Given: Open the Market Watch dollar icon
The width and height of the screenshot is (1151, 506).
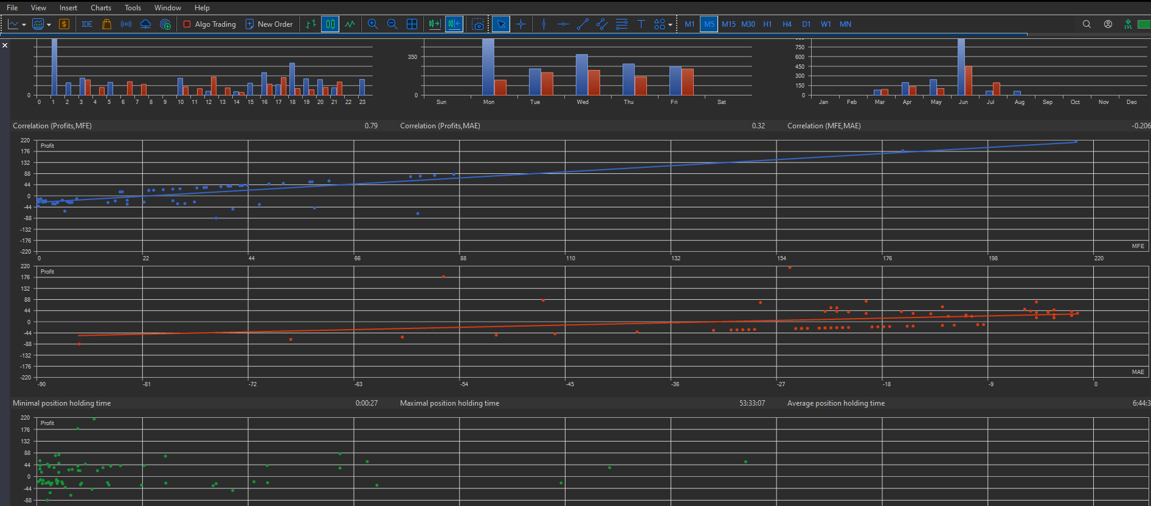Looking at the screenshot, I should (64, 24).
